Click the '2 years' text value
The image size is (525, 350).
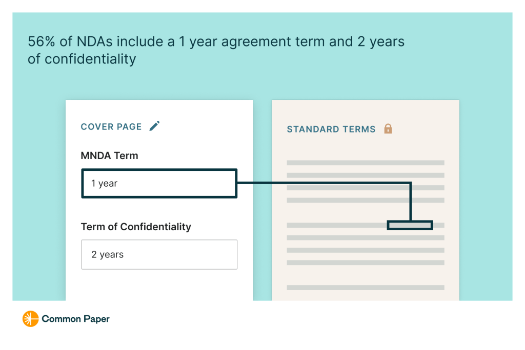click(x=108, y=255)
